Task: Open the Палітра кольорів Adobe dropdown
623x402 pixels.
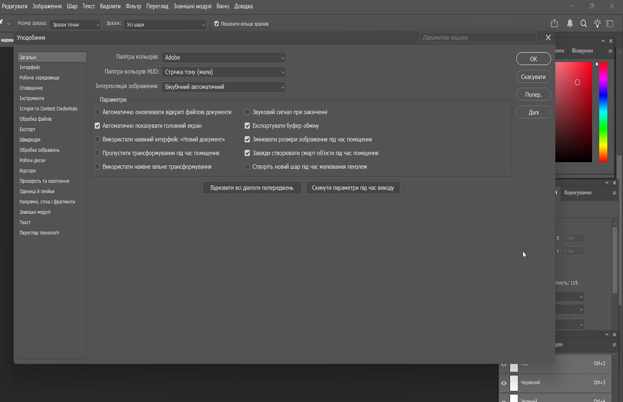Action: coord(224,58)
